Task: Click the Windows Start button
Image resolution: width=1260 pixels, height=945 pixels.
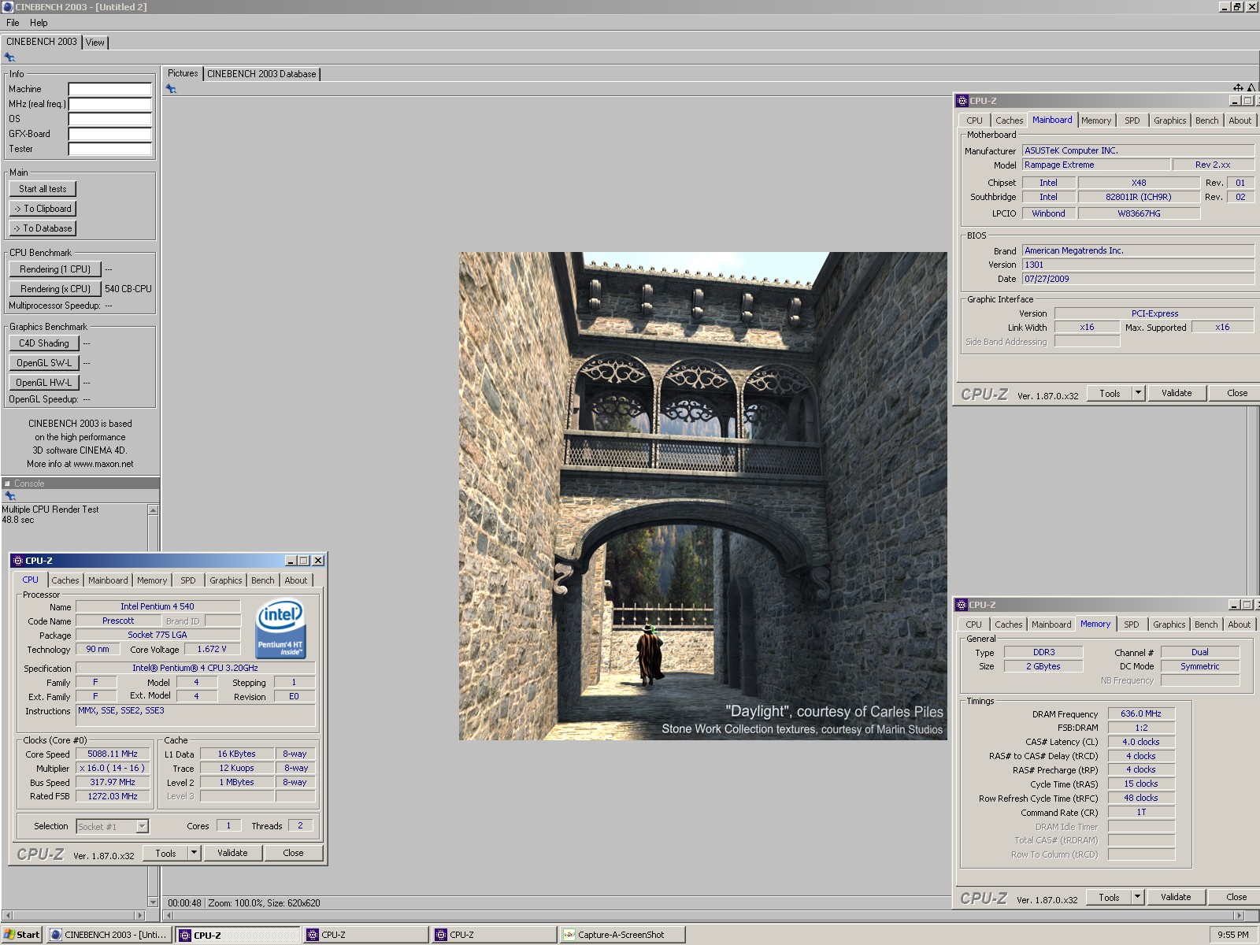Action: 21,935
